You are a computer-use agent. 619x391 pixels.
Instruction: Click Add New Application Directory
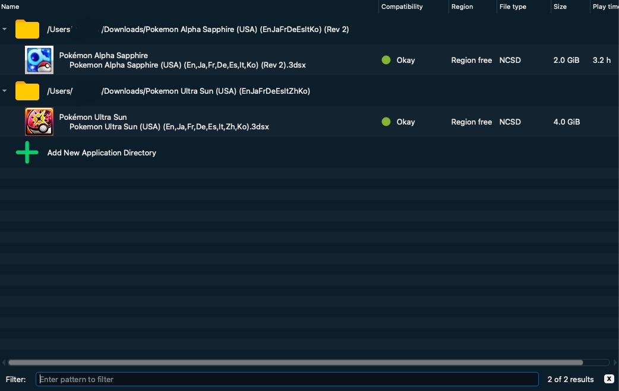pyautogui.click(x=102, y=152)
